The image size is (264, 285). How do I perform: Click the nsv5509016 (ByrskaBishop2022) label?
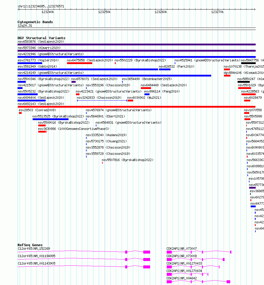pos(64,122)
